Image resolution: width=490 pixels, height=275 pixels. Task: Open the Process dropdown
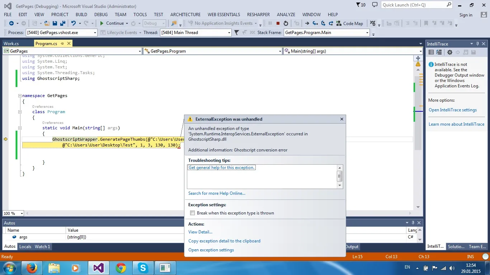95,33
